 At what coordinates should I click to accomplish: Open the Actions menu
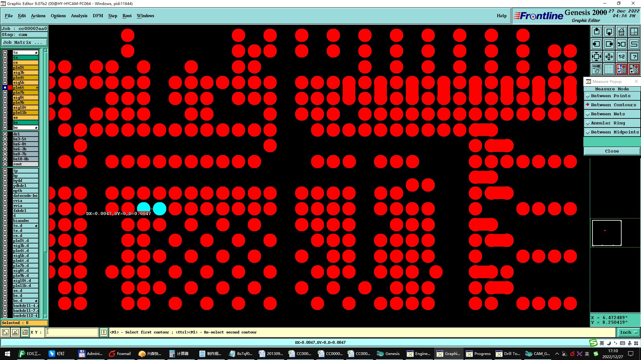[38, 16]
